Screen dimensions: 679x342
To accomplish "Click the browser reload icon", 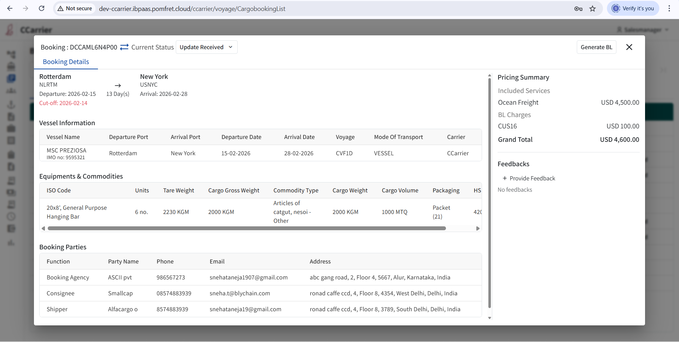I will (x=41, y=8).
